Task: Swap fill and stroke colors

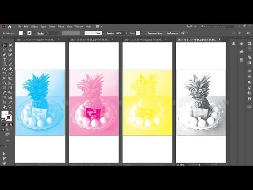Action: pyautogui.click(x=11, y=112)
